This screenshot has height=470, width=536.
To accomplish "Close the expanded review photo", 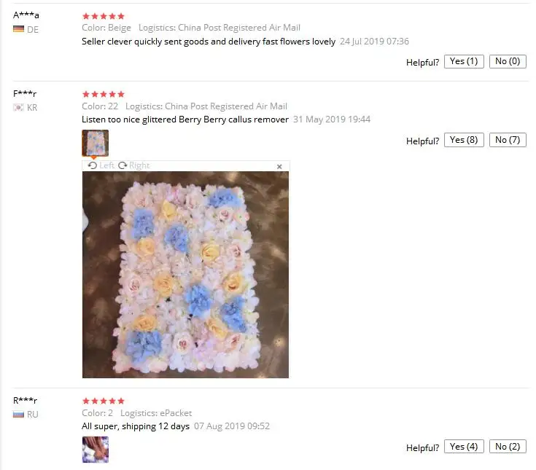I will point(279,166).
